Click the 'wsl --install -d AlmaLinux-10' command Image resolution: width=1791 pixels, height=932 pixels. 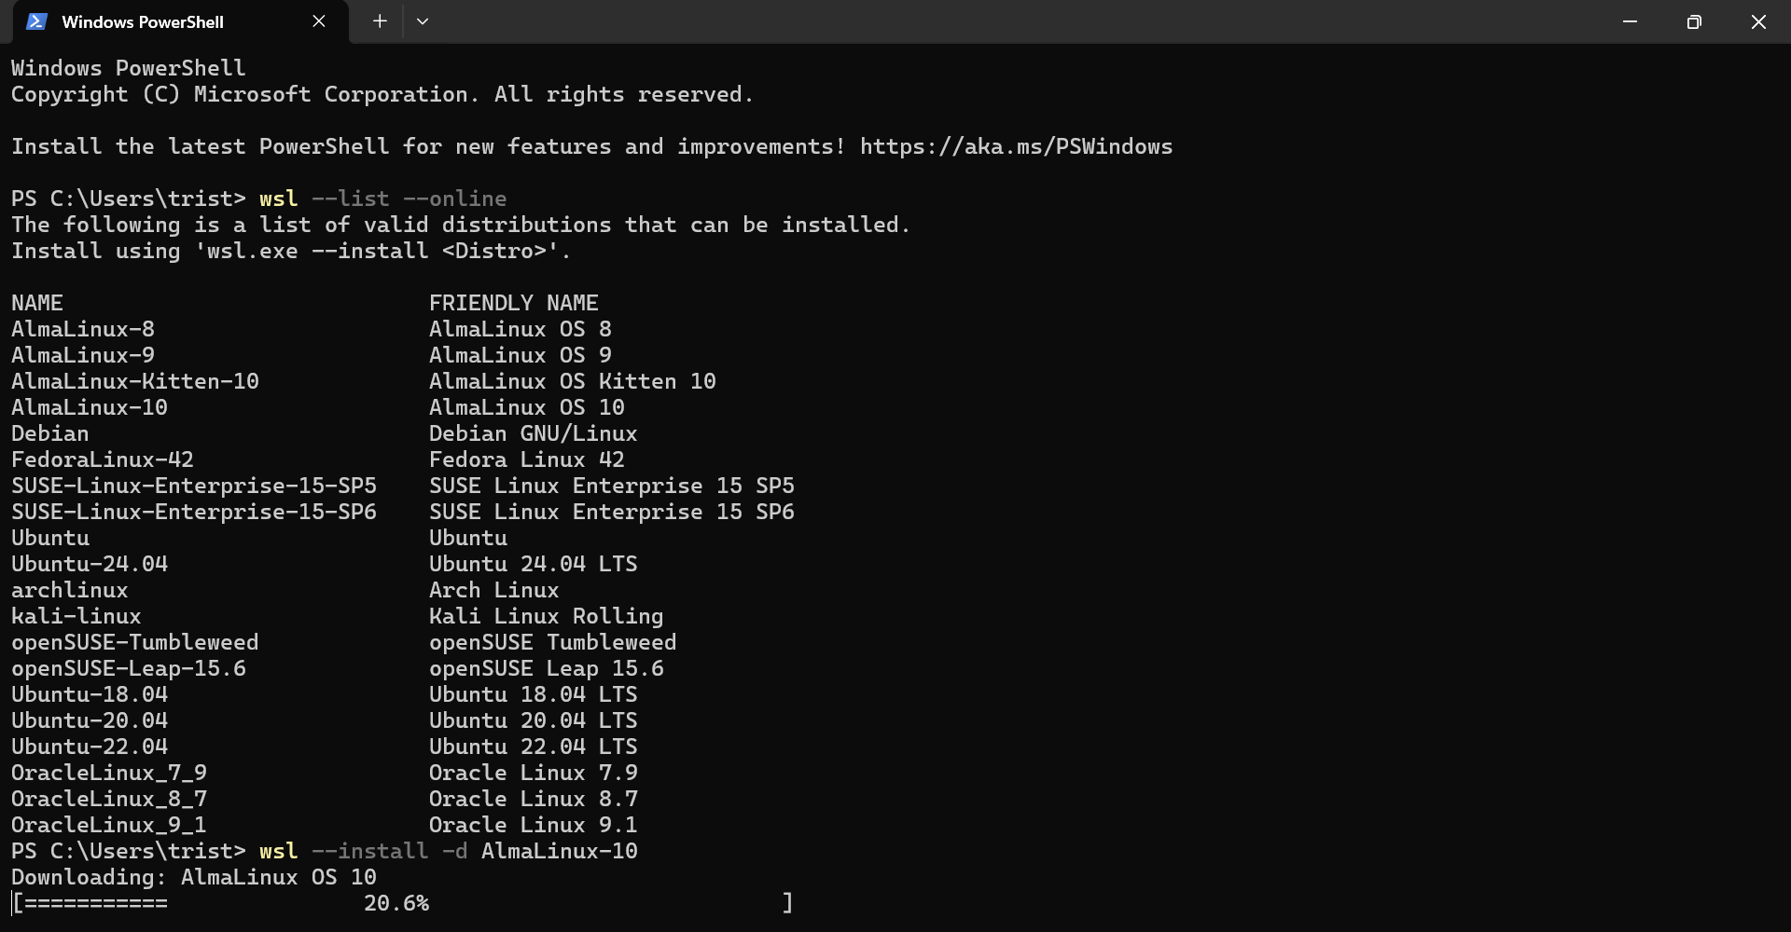[449, 851]
